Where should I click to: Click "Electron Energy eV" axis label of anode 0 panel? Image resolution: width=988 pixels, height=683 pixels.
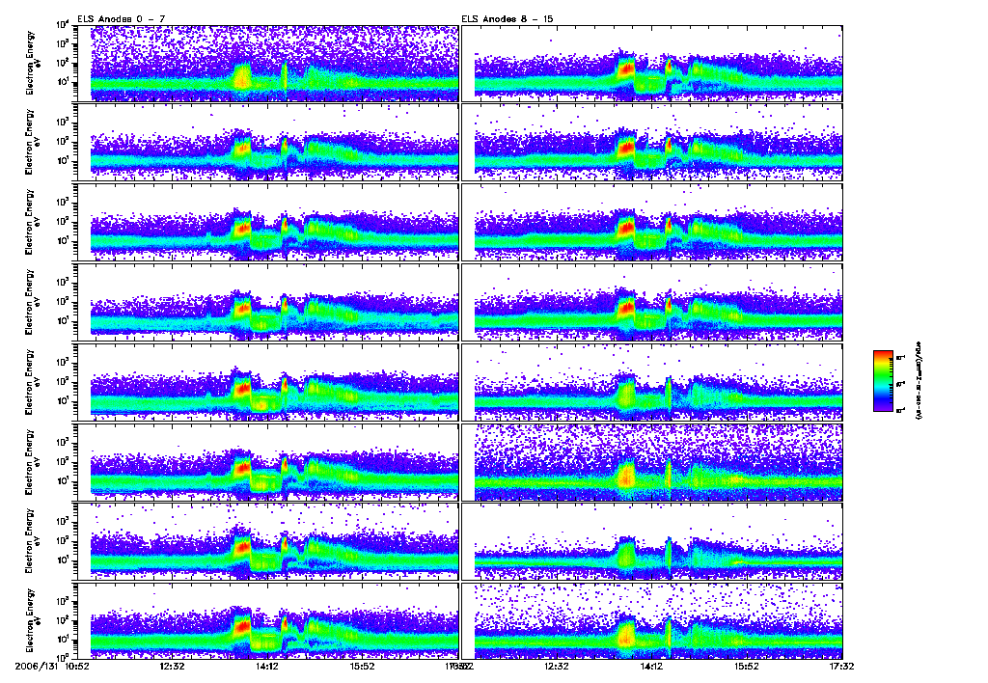pos(33,63)
